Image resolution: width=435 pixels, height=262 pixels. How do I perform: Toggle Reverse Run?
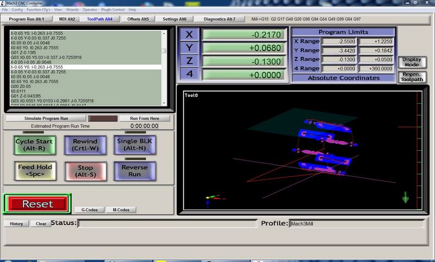pyautogui.click(x=134, y=171)
